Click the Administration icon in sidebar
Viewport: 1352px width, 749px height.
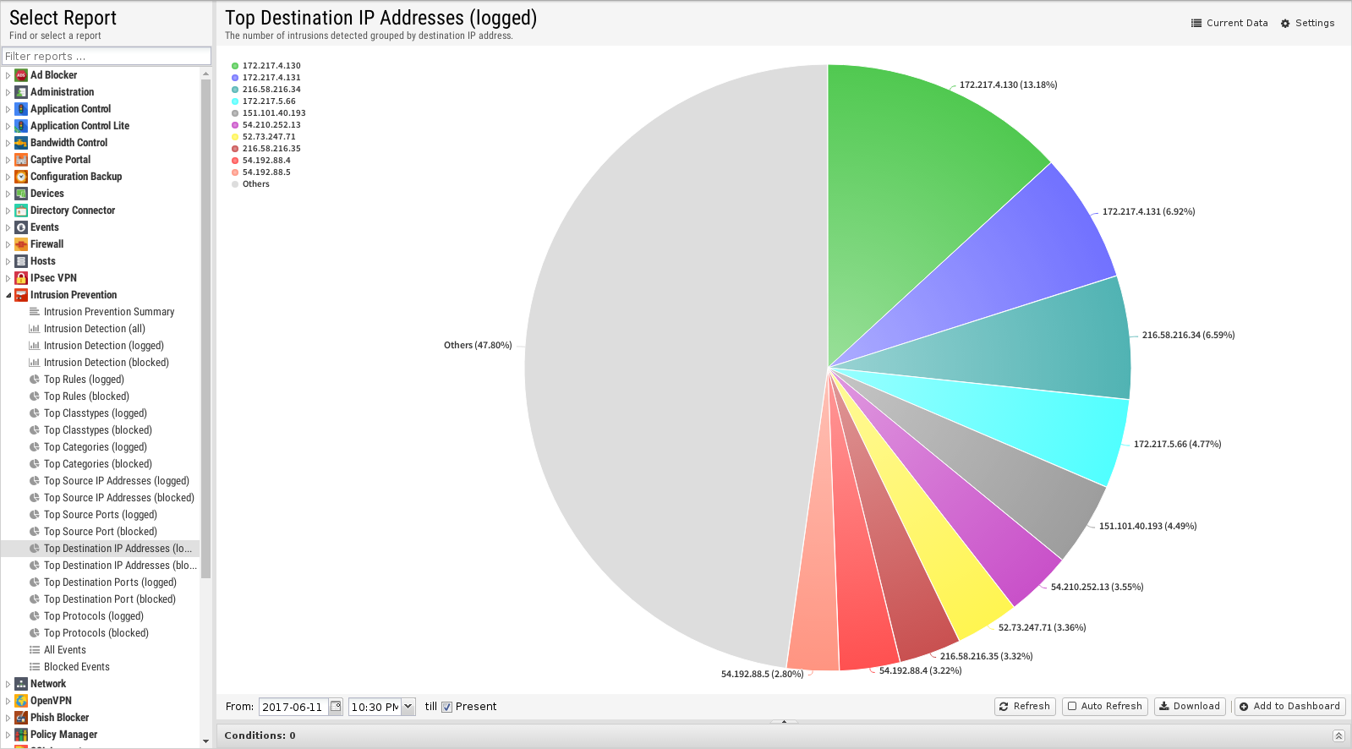click(x=21, y=92)
